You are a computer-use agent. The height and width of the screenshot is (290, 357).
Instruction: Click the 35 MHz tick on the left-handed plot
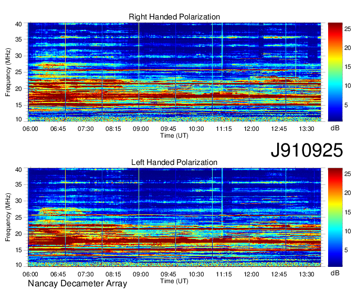[x=18, y=184]
